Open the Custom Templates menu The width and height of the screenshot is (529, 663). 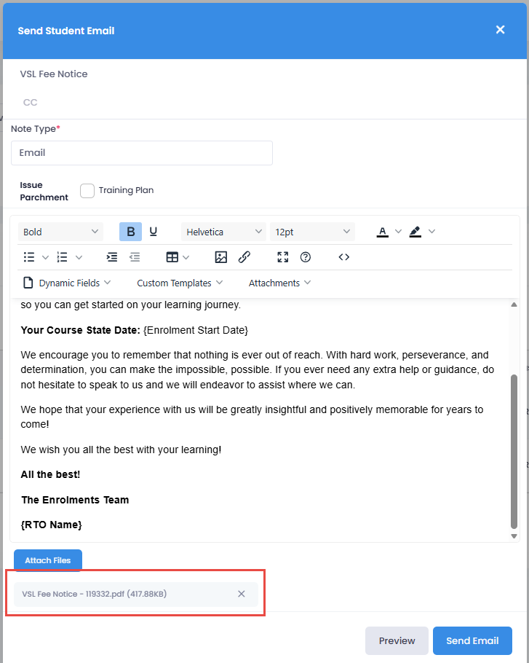(x=180, y=283)
